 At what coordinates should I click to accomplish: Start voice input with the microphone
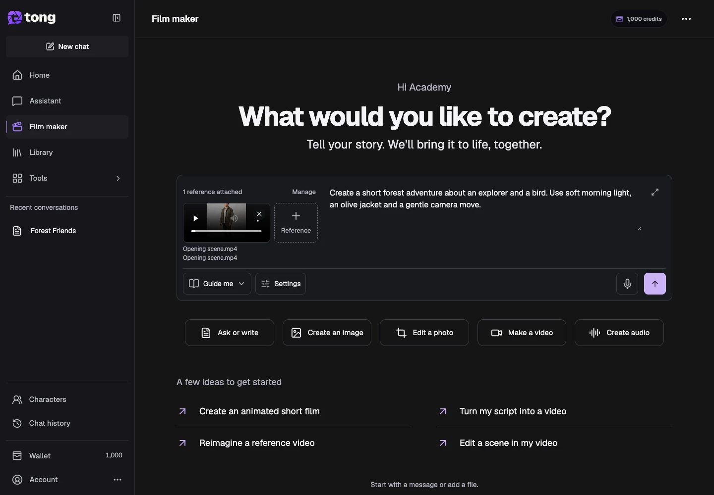click(x=627, y=284)
